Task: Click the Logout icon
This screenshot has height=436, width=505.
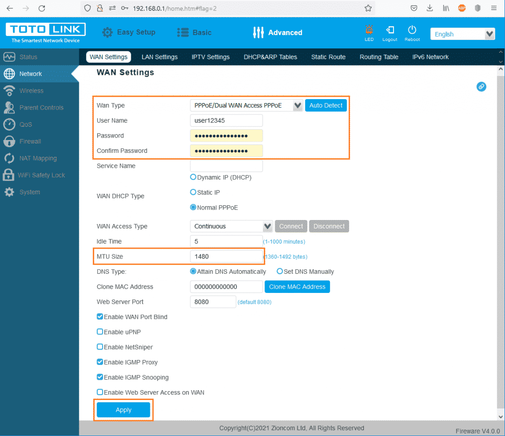Action: point(390,31)
